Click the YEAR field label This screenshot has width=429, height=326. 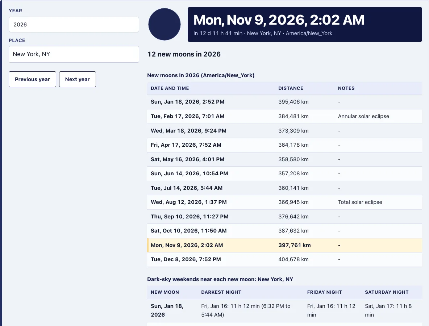[x=15, y=11]
